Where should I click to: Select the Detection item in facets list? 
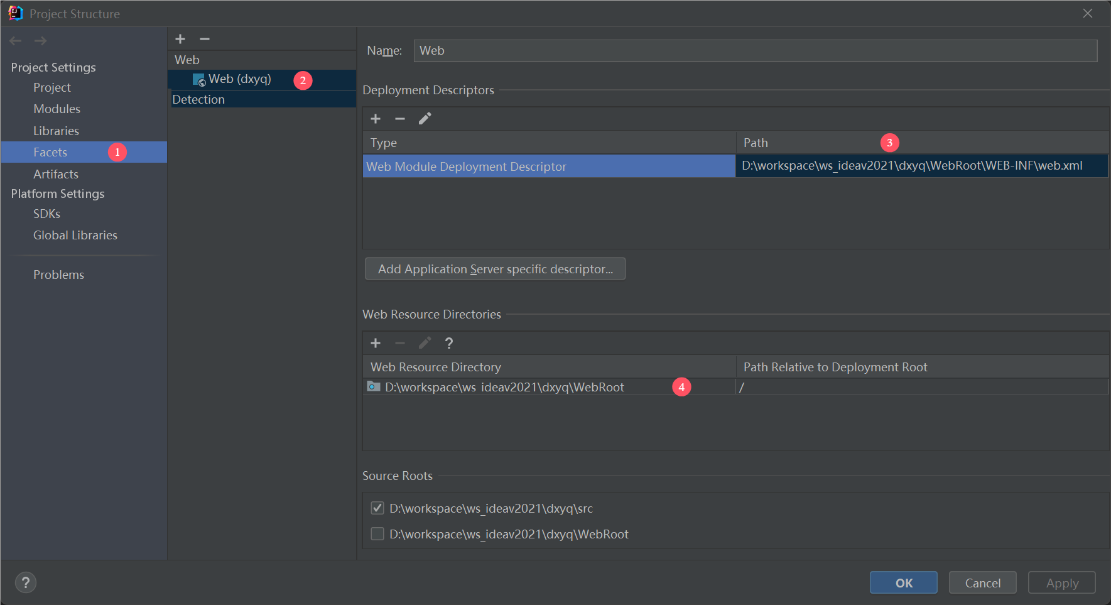pyautogui.click(x=198, y=99)
